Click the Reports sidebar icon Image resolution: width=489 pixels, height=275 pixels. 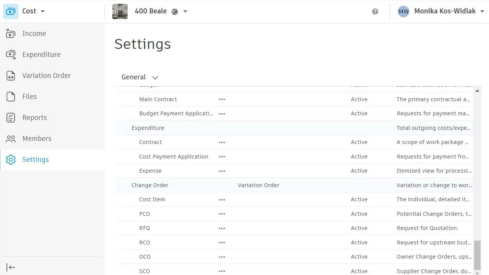point(11,118)
